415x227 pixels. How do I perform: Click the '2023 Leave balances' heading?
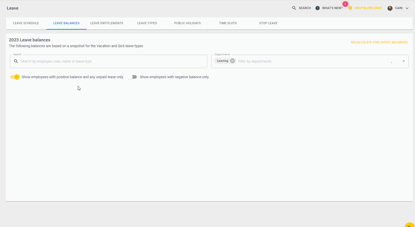[30, 40]
